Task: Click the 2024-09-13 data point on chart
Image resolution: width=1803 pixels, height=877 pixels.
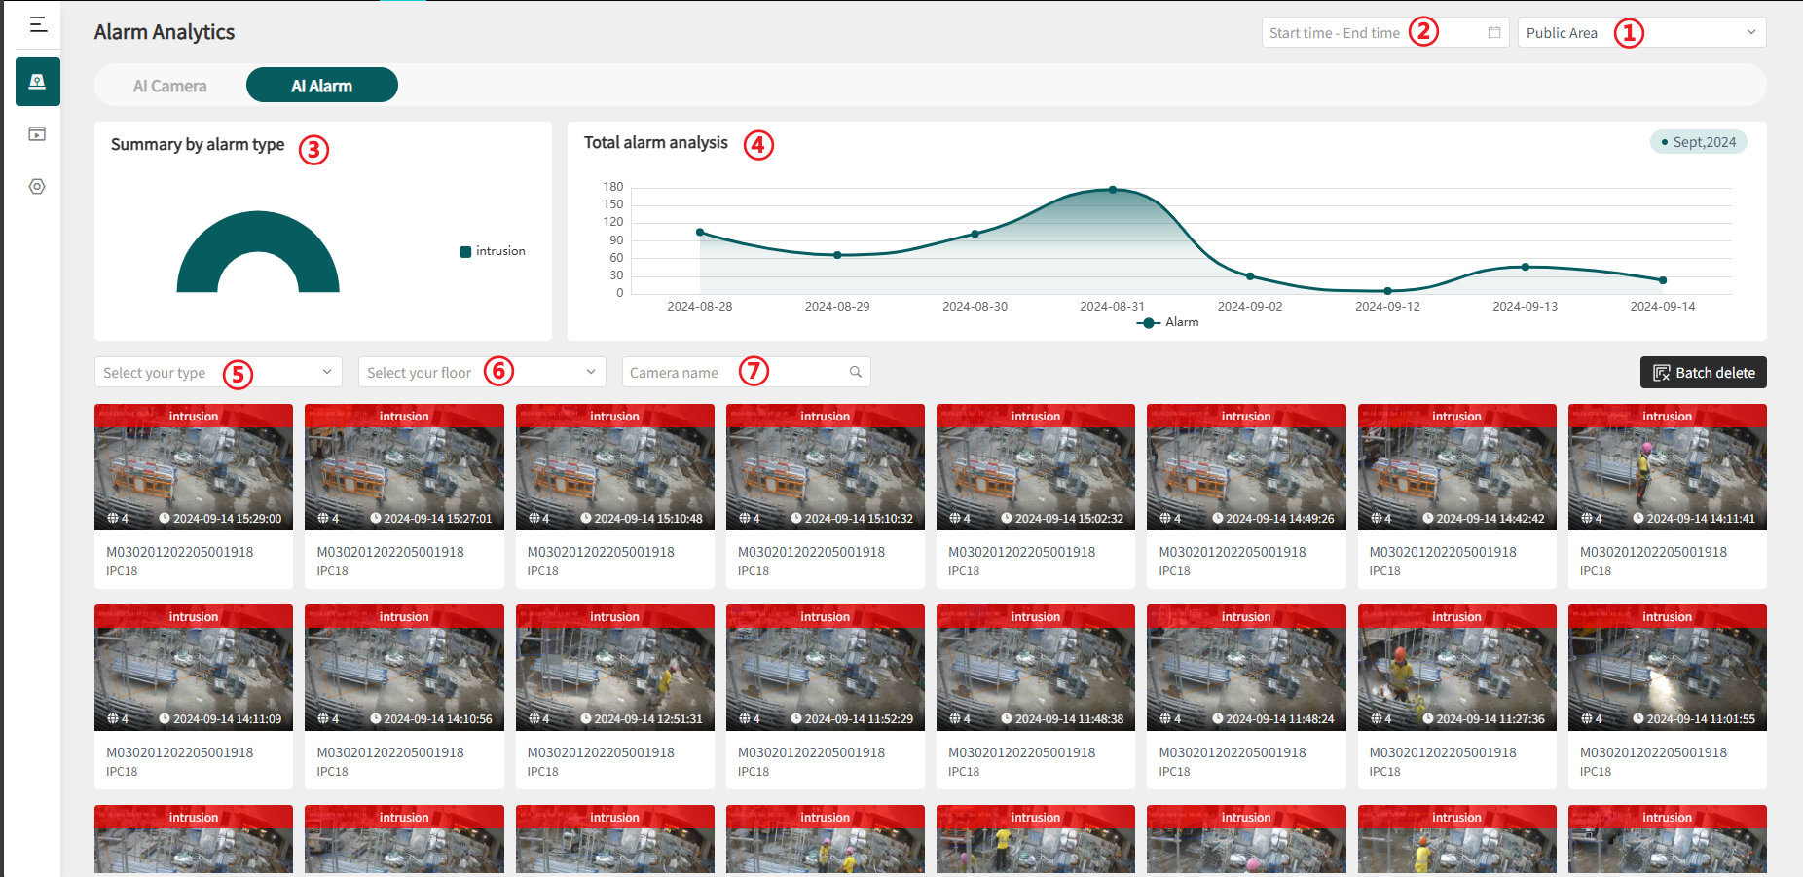Action: (x=1526, y=267)
